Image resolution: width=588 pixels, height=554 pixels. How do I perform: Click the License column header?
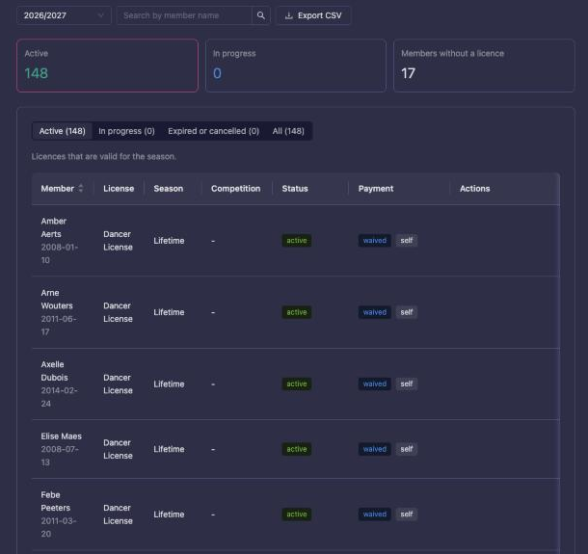tap(119, 189)
